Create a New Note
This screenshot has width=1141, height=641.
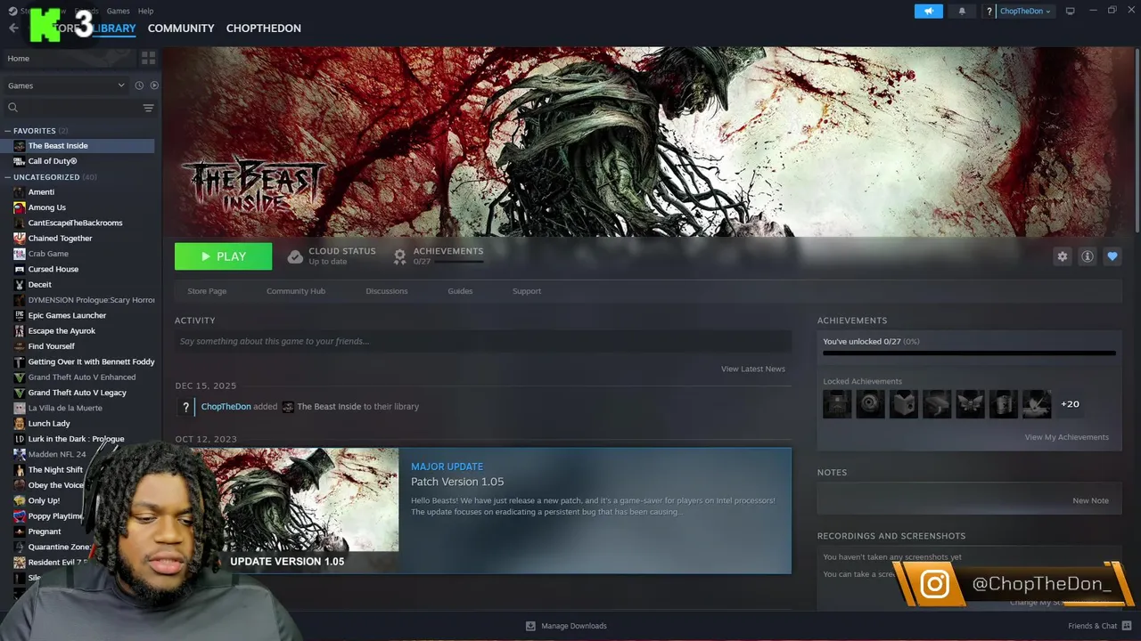tap(1090, 500)
